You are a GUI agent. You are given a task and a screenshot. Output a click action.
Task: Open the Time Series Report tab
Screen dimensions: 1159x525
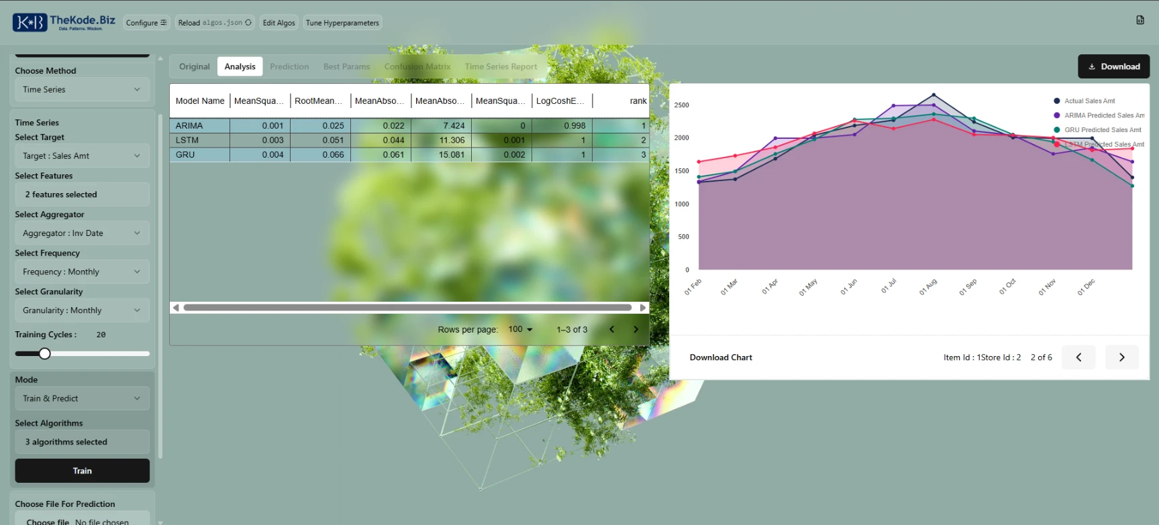pyautogui.click(x=501, y=67)
